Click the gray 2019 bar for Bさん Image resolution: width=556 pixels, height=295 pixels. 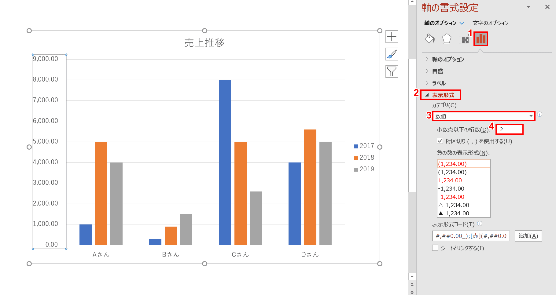186,229
